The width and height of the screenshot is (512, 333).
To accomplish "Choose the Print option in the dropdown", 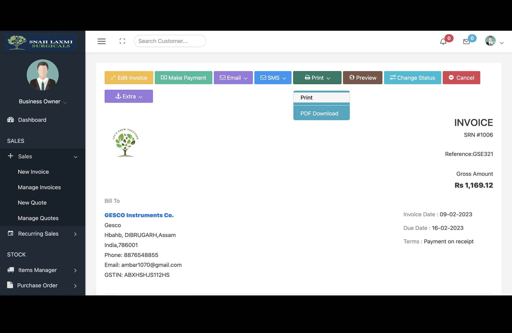I will tap(307, 98).
